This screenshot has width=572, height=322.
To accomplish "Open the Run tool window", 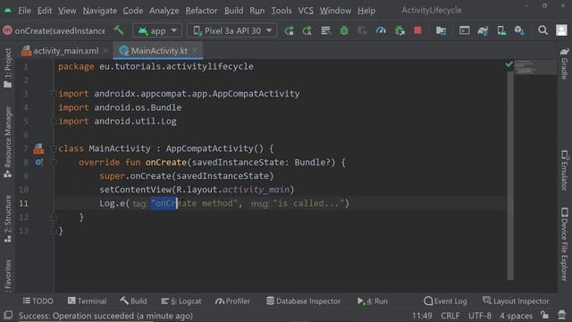I will [x=373, y=301].
